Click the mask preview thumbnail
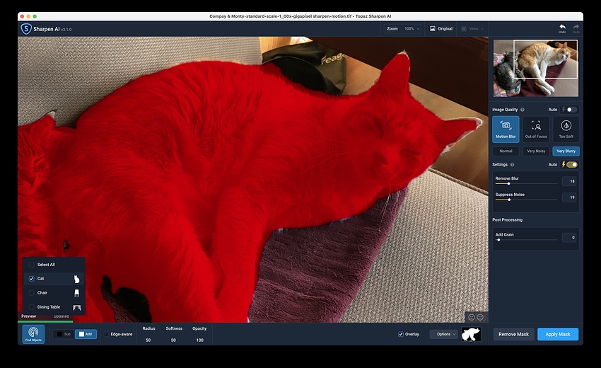Viewport: 601px width, 368px height. point(471,334)
